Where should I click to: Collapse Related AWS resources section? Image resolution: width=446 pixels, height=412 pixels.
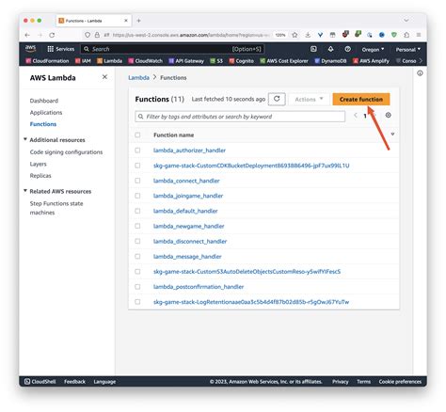pyautogui.click(x=25, y=191)
